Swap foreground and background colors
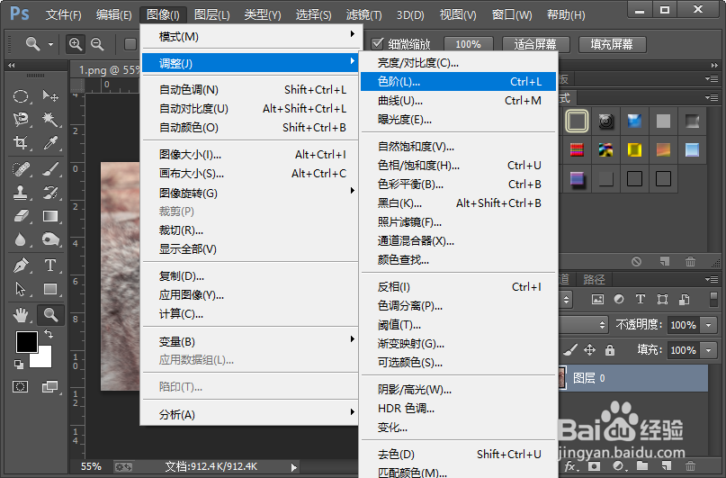This screenshot has width=726, height=478. [x=49, y=333]
